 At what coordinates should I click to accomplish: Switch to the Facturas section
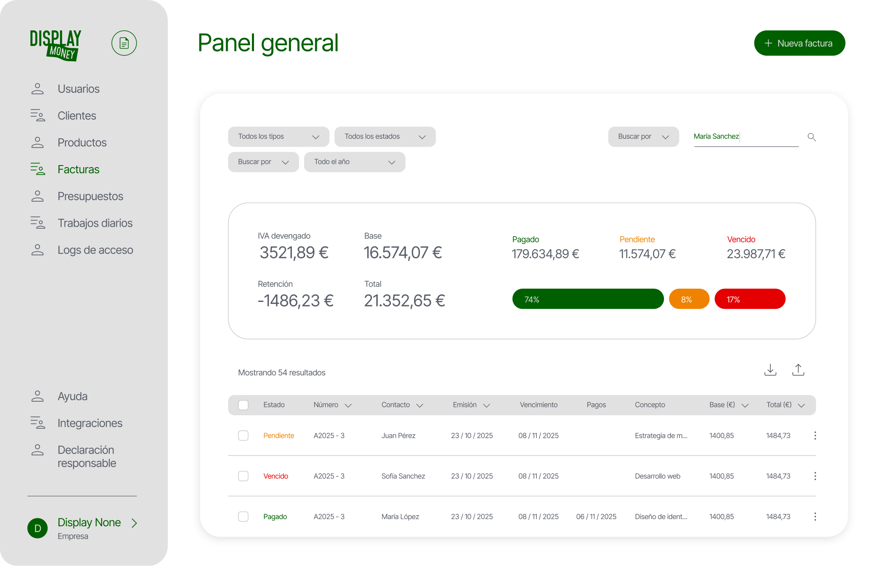coord(78,169)
